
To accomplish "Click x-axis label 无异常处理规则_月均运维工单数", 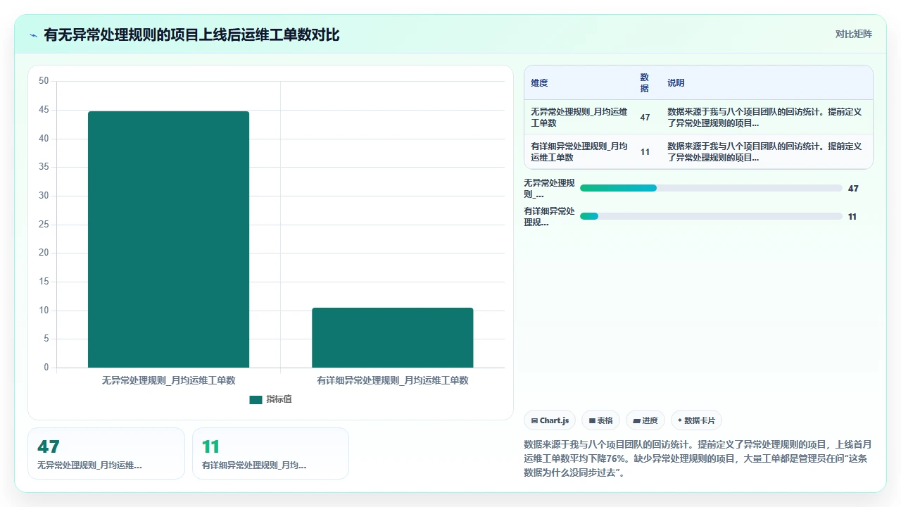I will click(168, 380).
